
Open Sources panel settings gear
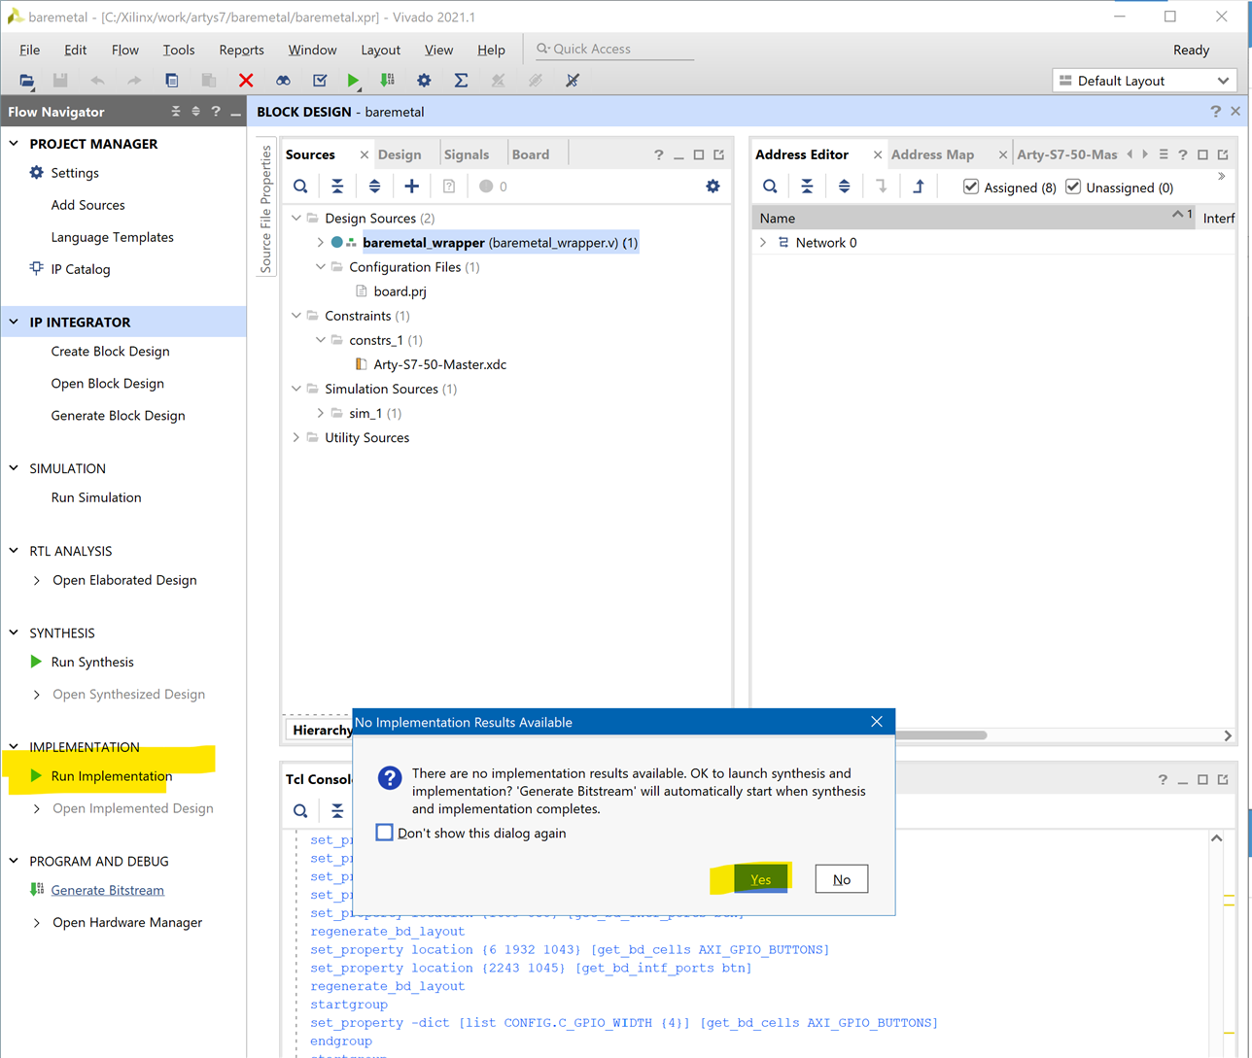coord(713,187)
